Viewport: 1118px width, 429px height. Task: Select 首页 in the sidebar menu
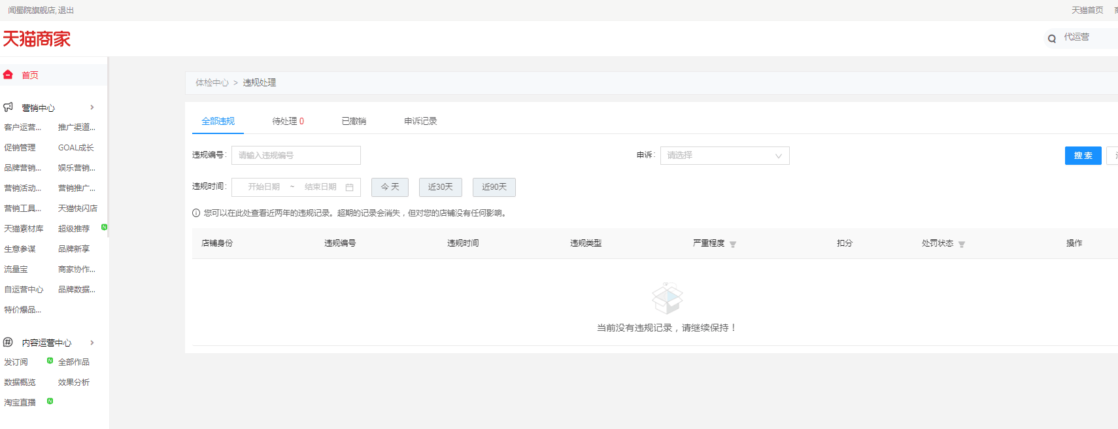(x=30, y=75)
